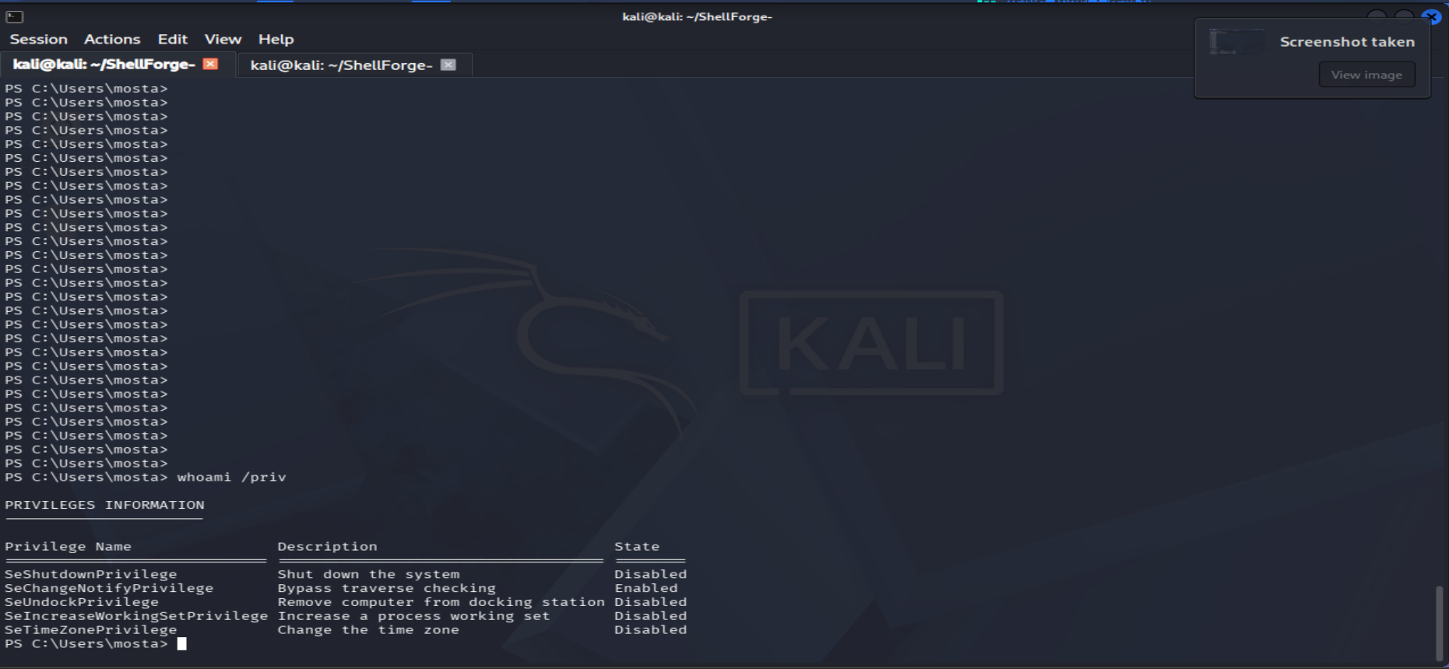Click the Enabled state value
Image resolution: width=1449 pixels, height=669 pixels.
coord(646,588)
